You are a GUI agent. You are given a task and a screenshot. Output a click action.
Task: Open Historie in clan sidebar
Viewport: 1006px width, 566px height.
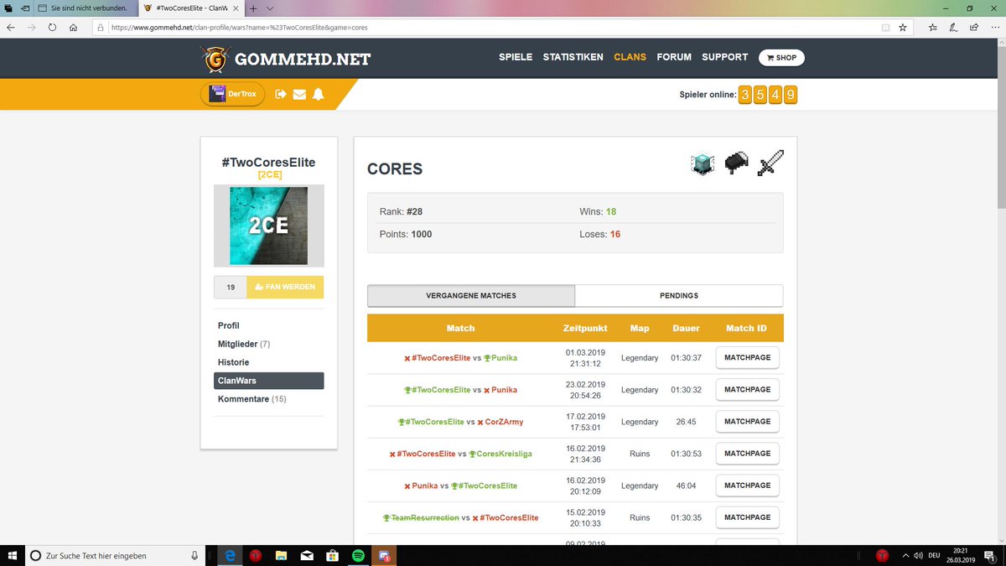point(233,362)
